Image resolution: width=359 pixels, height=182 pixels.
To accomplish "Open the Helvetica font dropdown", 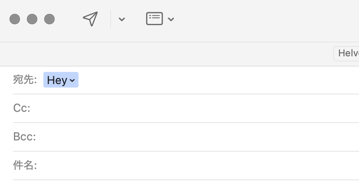I will click(347, 53).
